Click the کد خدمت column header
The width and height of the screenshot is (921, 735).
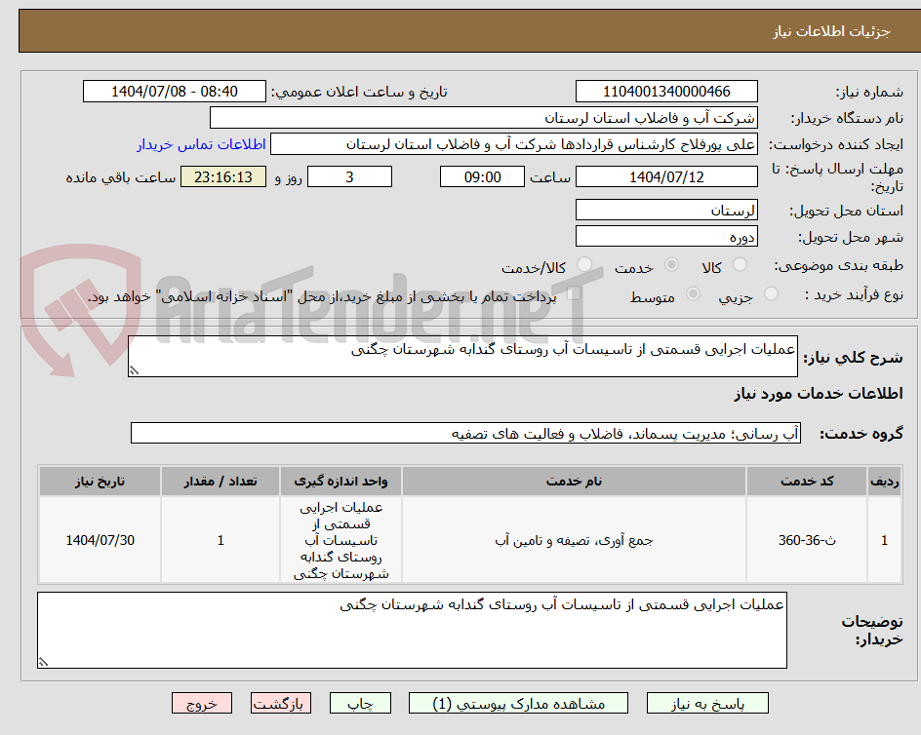coord(807,482)
